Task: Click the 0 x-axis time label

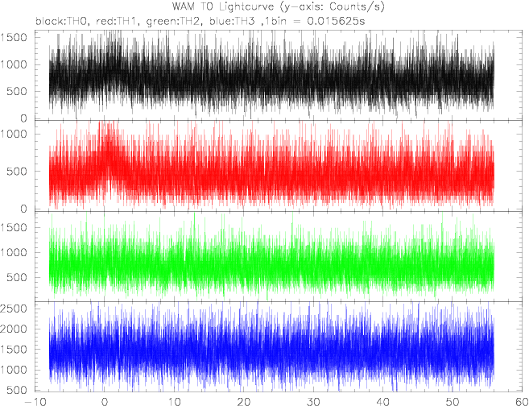Action: 105,402
